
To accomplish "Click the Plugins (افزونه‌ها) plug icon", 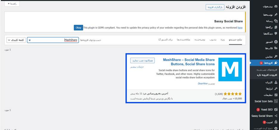I will [x=276, y=63].
